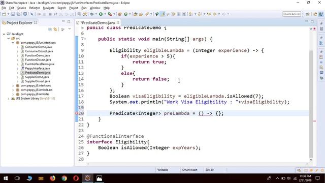Toggle Mark Occurrences in toolbar
The width and height of the screenshot is (325, 183).
coord(162,14)
